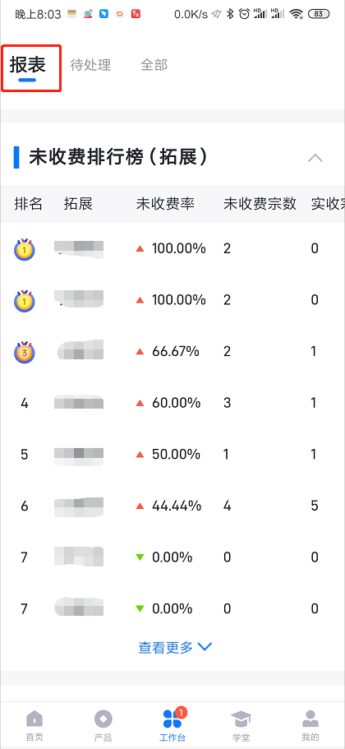Image resolution: width=345 pixels, height=749 pixels.
Task: Tap the red arrow beside 66.67%
Action: point(140,352)
